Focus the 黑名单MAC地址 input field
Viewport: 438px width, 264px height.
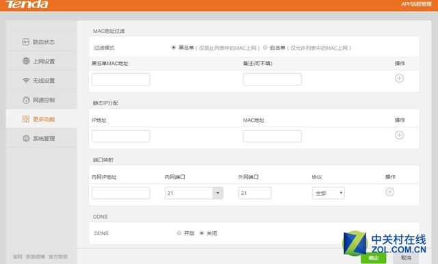(120, 79)
